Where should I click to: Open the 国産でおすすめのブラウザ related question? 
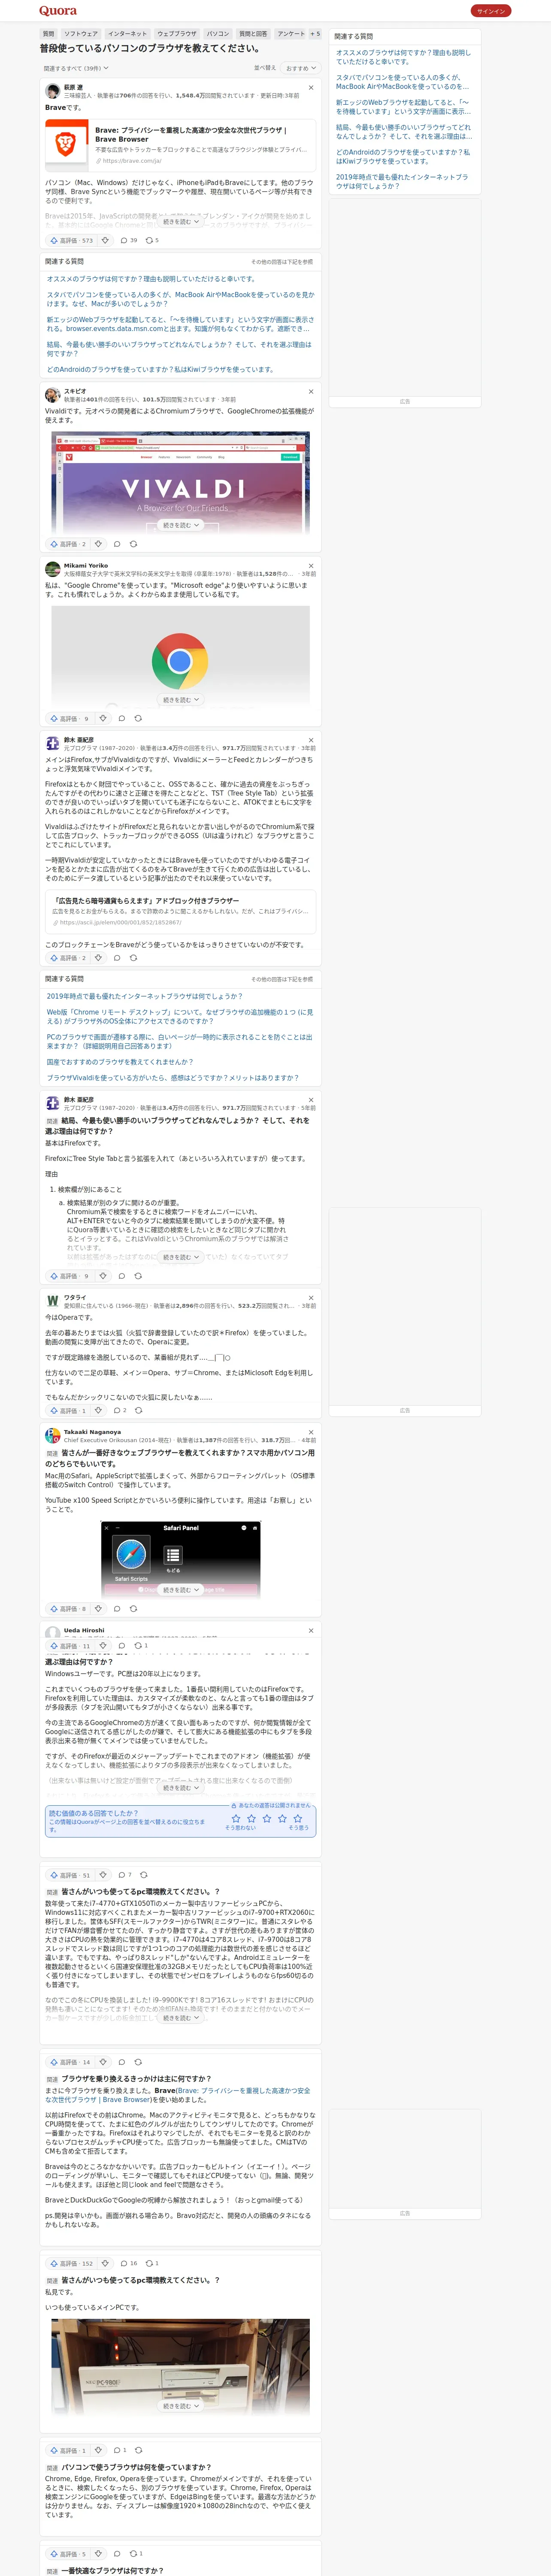(120, 1062)
